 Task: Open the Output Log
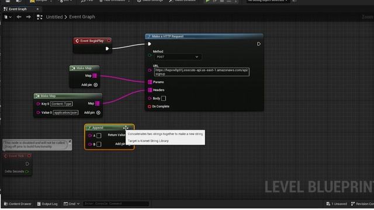tap(47, 204)
